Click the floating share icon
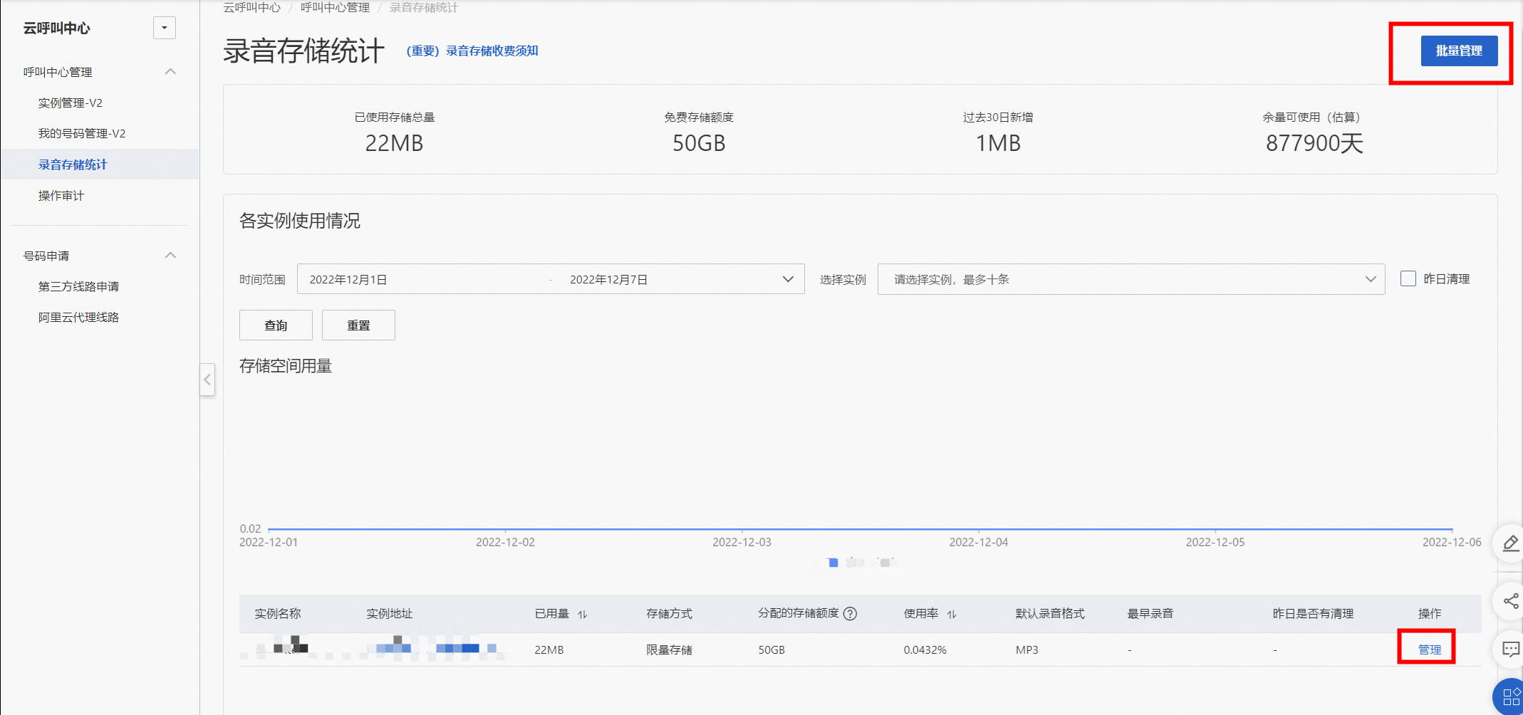1523x715 pixels. (x=1510, y=601)
